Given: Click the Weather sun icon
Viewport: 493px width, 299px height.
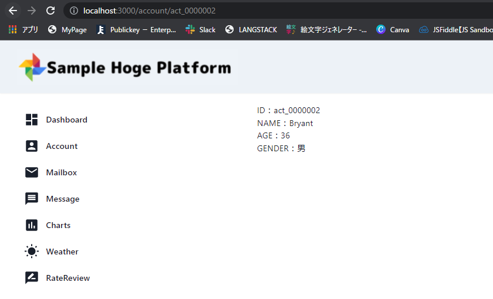Looking at the screenshot, I should (x=32, y=252).
